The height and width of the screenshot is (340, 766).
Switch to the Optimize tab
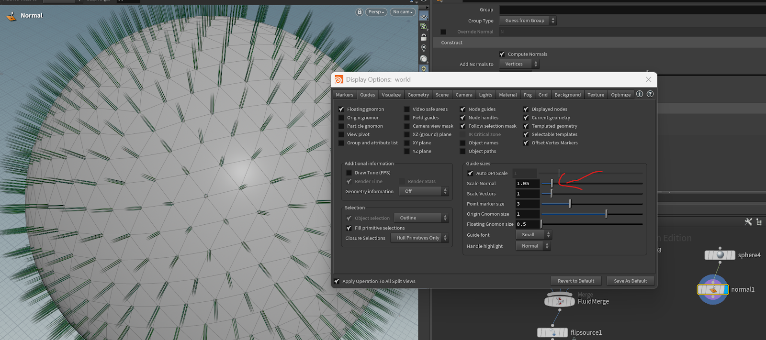pyautogui.click(x=621, y=95)
